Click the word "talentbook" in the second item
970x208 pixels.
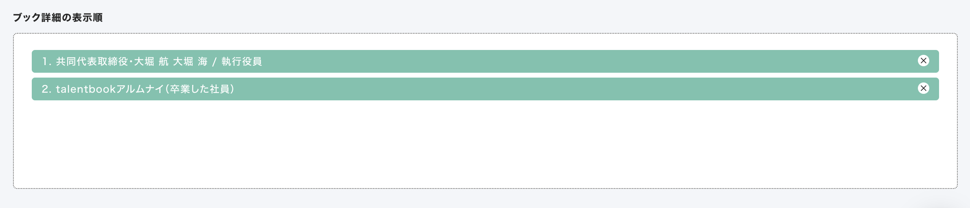86,89
